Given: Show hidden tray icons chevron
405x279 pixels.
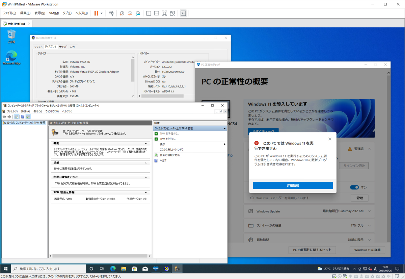Looking at the screenshot, I should [354, 269].
